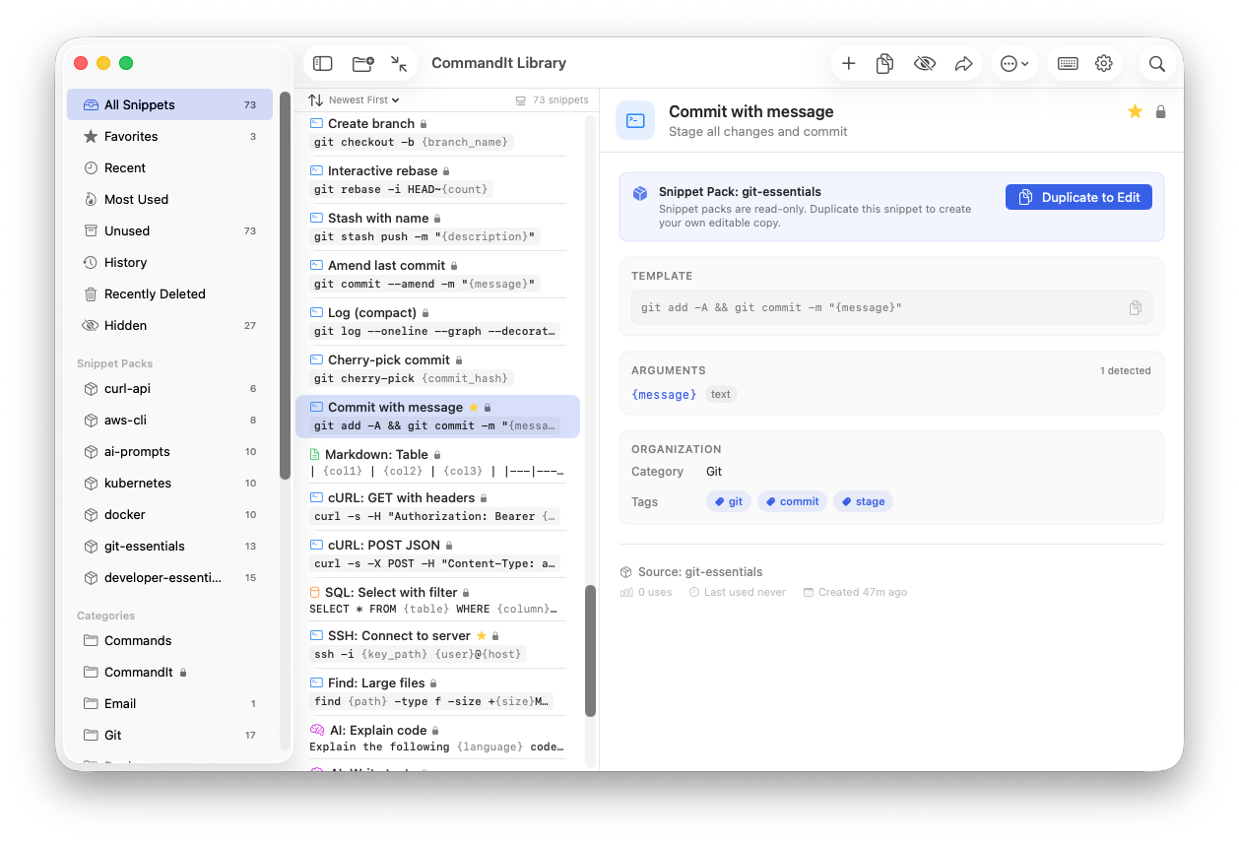1239x844 pixels.
Task: Click the commit tag chip
Action: pos(792,502)
